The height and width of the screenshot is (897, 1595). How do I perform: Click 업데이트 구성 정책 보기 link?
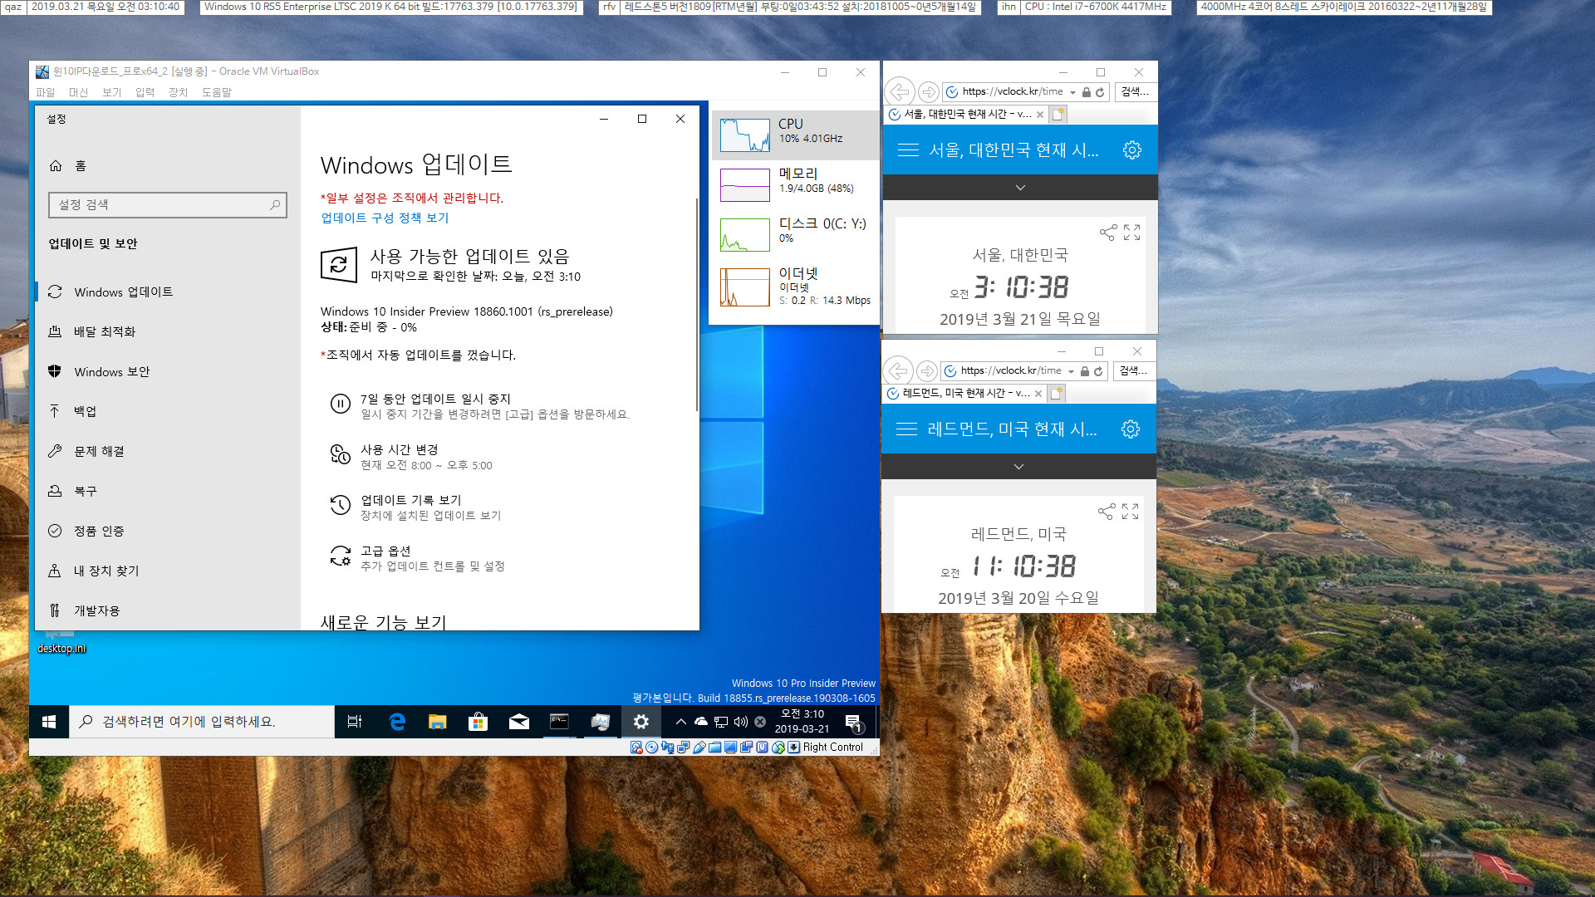(385, 218)
